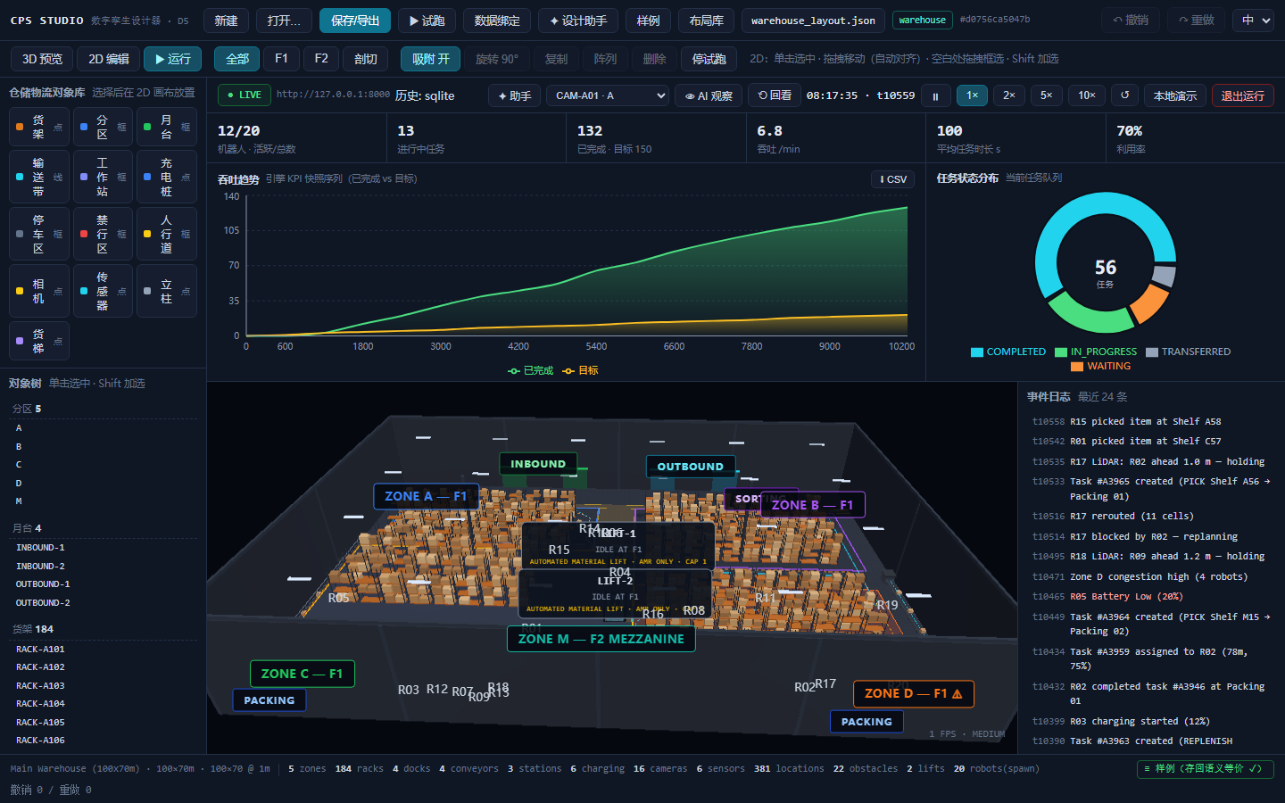Select the 人行道 (walkway) object tile
Viewport: 1285px width, 803px height.
(167, 234)
